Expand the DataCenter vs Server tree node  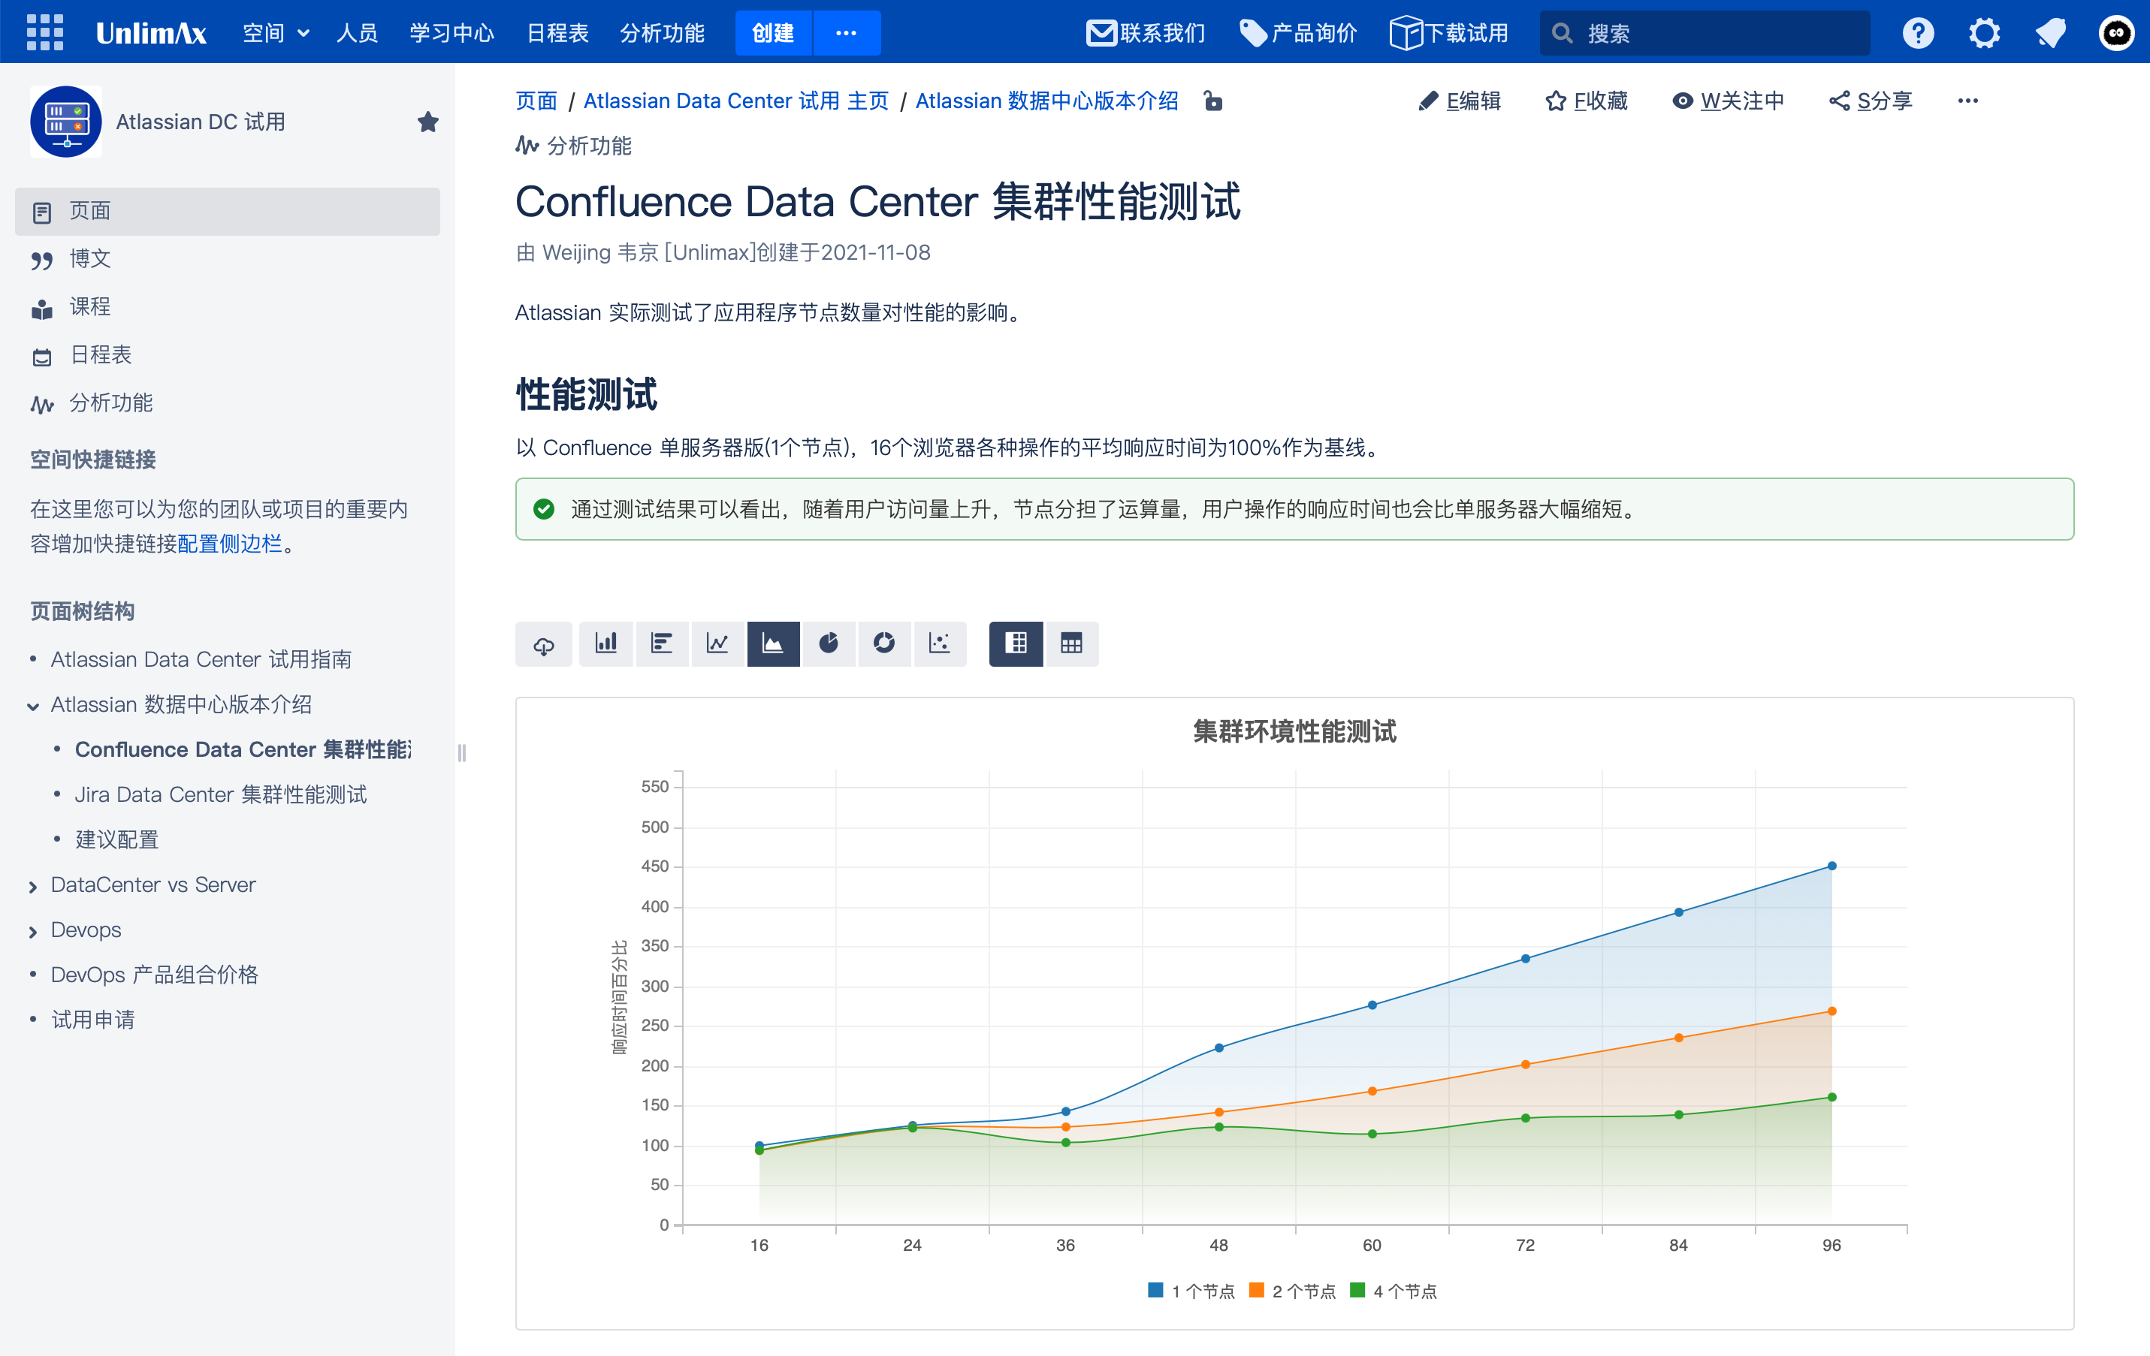pos(33,886)
